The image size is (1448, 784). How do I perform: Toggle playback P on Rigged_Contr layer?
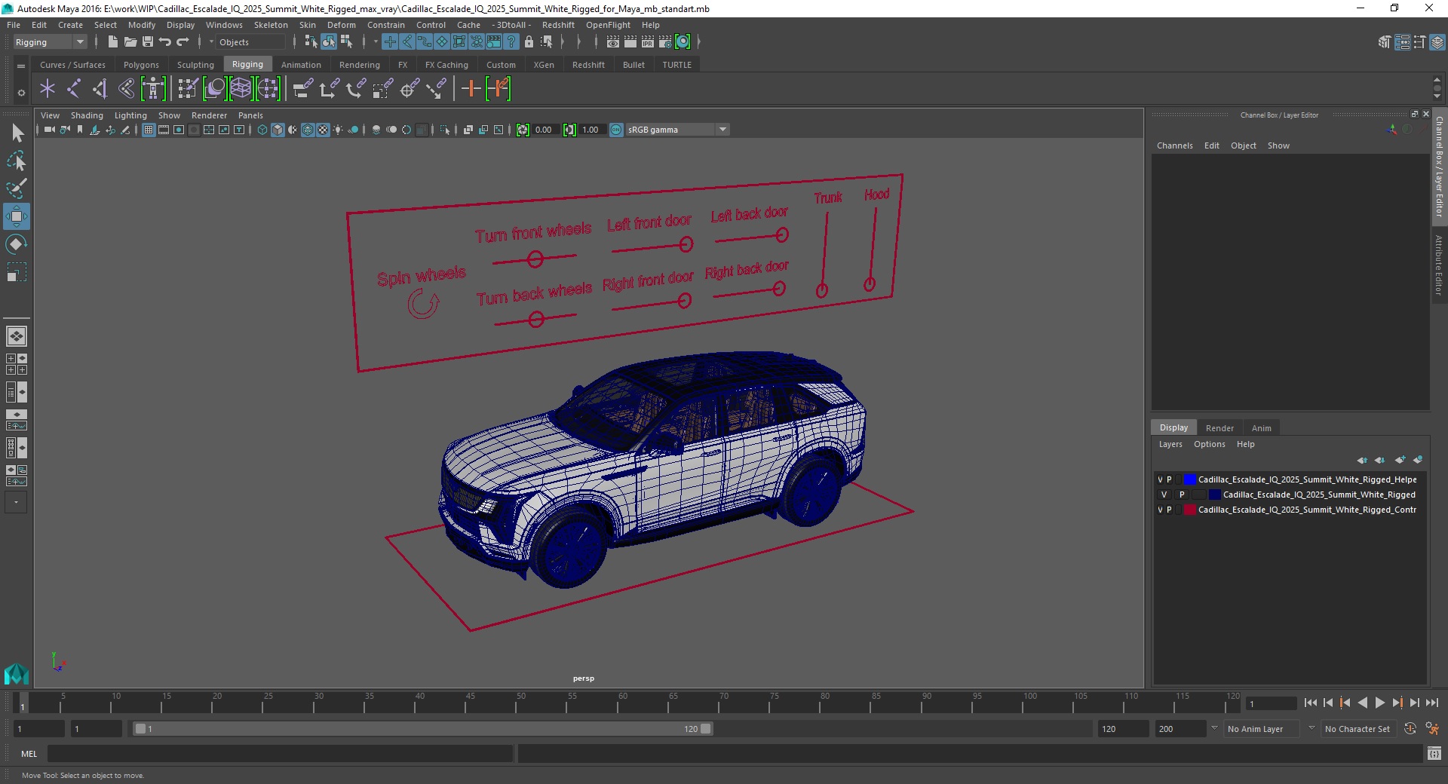tap(1170, 510)
